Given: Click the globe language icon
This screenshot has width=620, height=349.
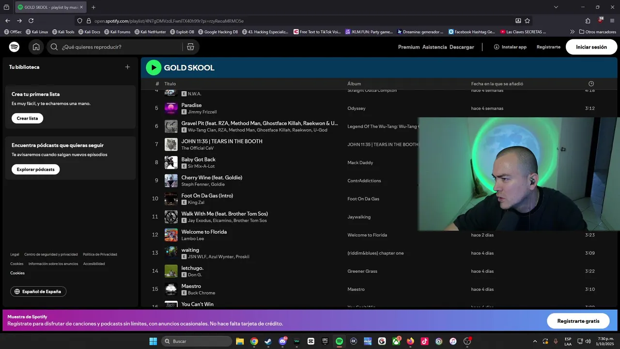Looking at the screenshot, I should coord(17,292).
